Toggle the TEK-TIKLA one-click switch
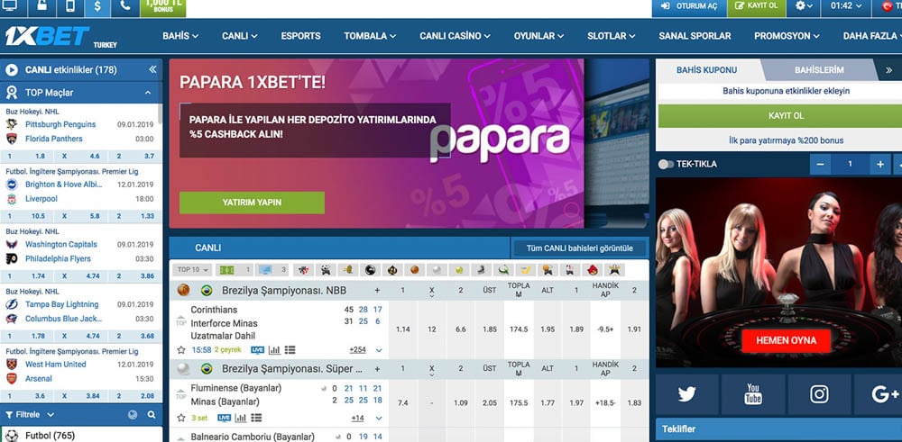The image size is (902, 442). click(666, 164)
